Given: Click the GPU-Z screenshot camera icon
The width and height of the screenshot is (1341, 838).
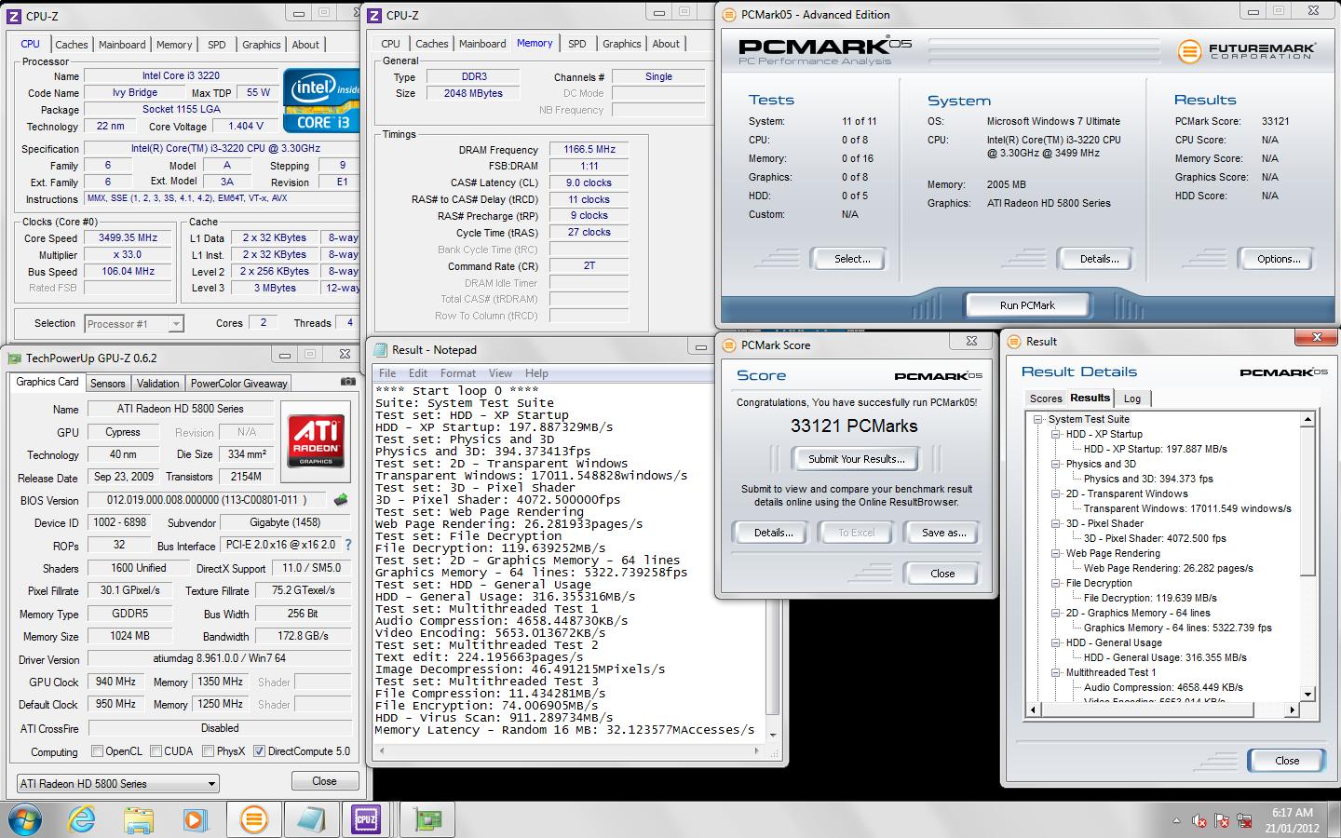Looking at the screenshot, I should point(347,382).
